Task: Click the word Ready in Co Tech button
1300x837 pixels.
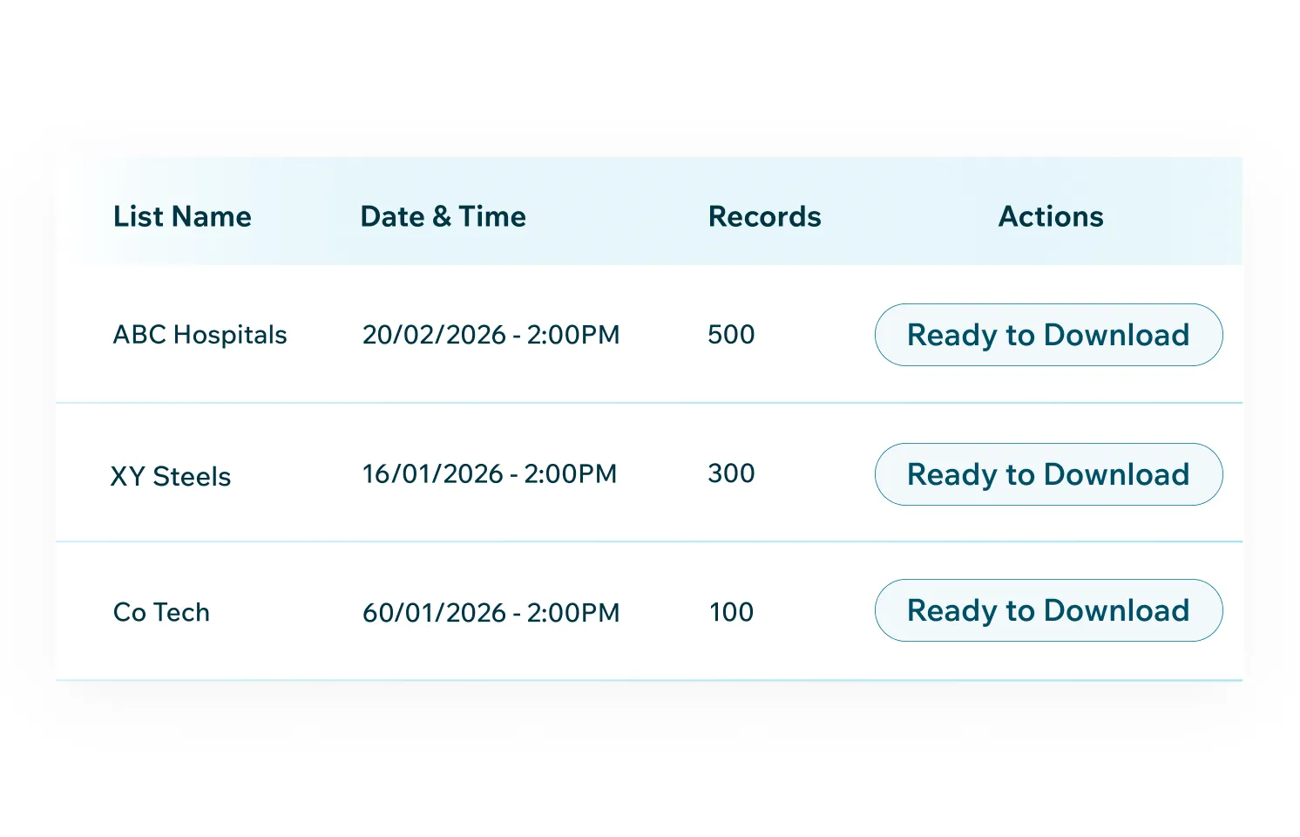Action: [x=951, y=610]
